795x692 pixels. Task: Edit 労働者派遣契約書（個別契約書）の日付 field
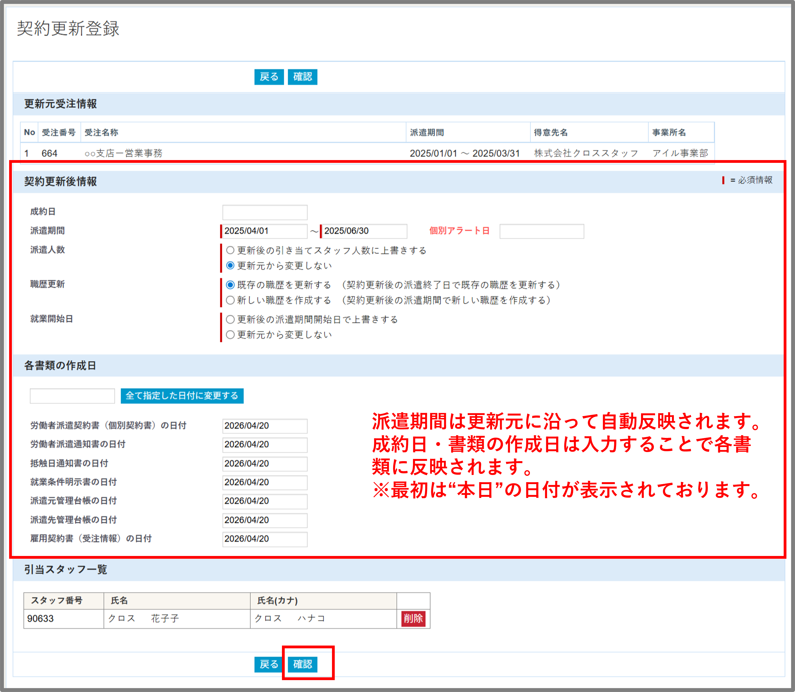(265, 426)
